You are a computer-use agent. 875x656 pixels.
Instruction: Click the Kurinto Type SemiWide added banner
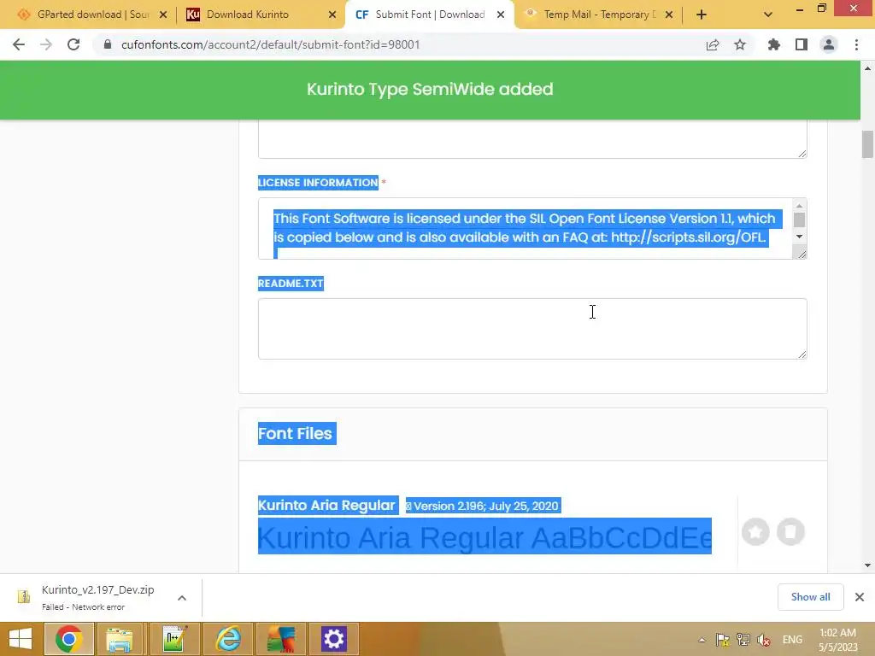[430, 89]
